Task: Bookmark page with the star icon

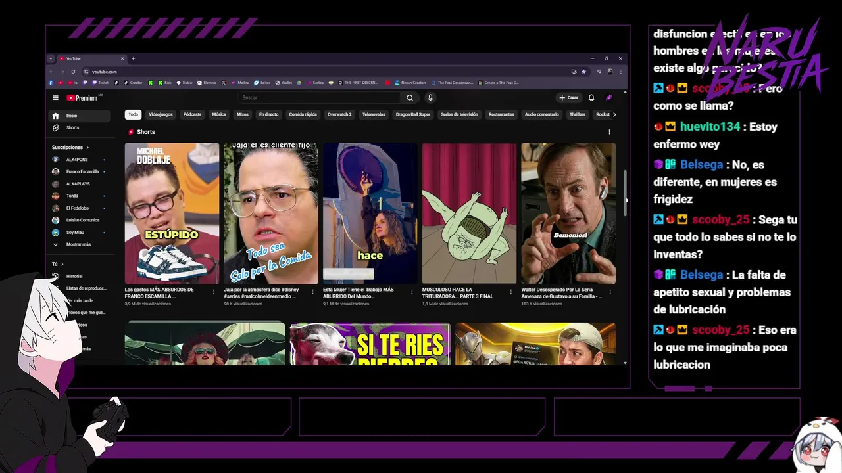Action: [583, 71]
